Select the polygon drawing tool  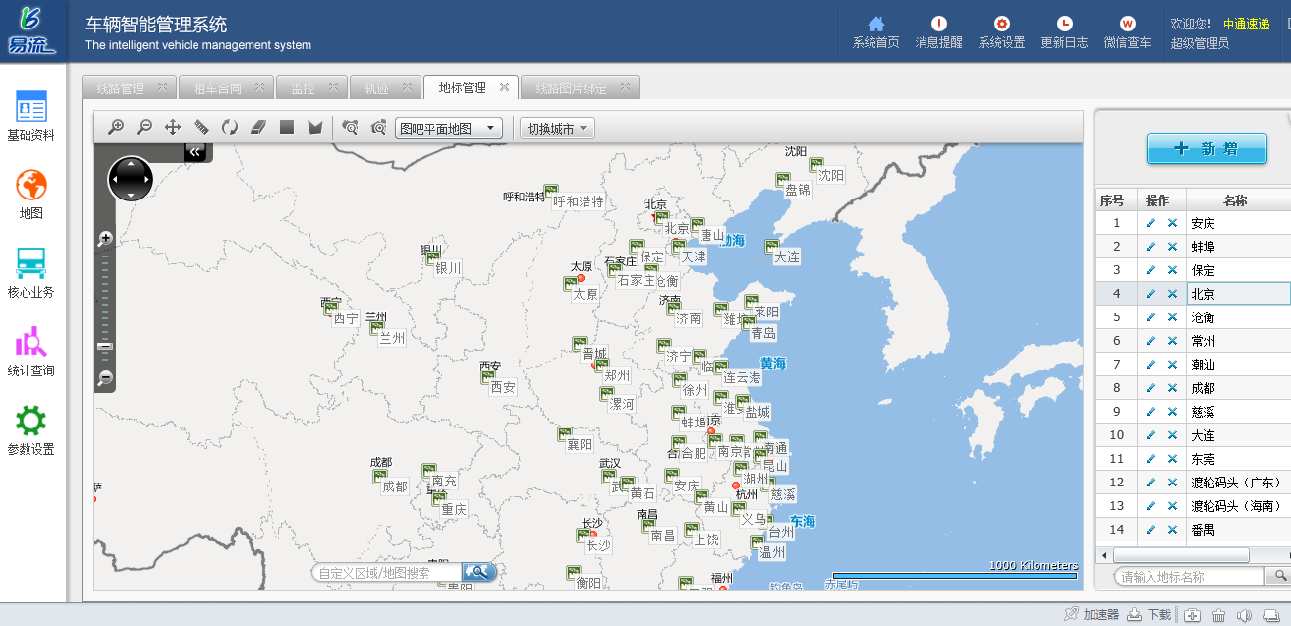point(315,127)
